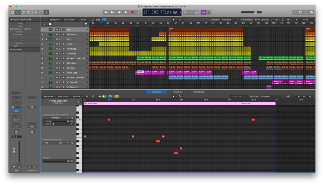Click the Out 3-4 output slot

point(16,120)
